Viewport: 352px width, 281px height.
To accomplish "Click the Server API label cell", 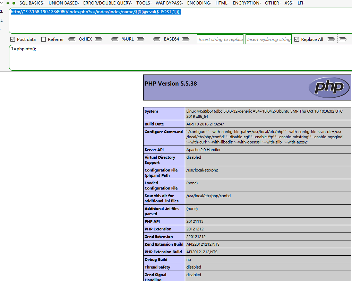I will pos(164,150).
